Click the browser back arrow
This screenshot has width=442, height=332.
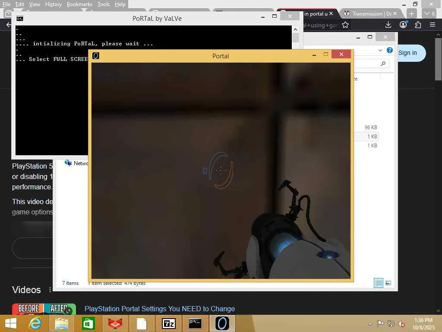9,25
